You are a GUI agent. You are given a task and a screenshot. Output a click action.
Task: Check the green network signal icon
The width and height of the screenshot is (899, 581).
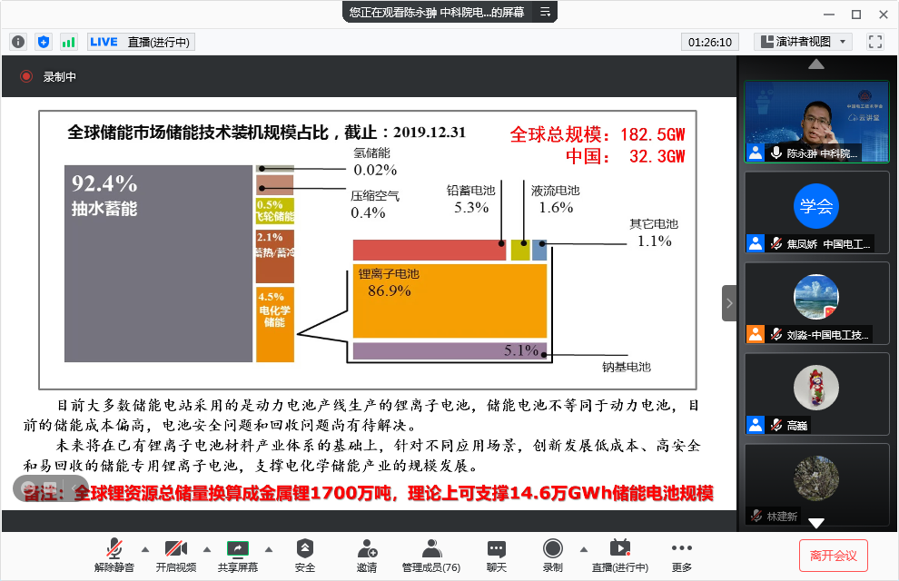[69, 42]
